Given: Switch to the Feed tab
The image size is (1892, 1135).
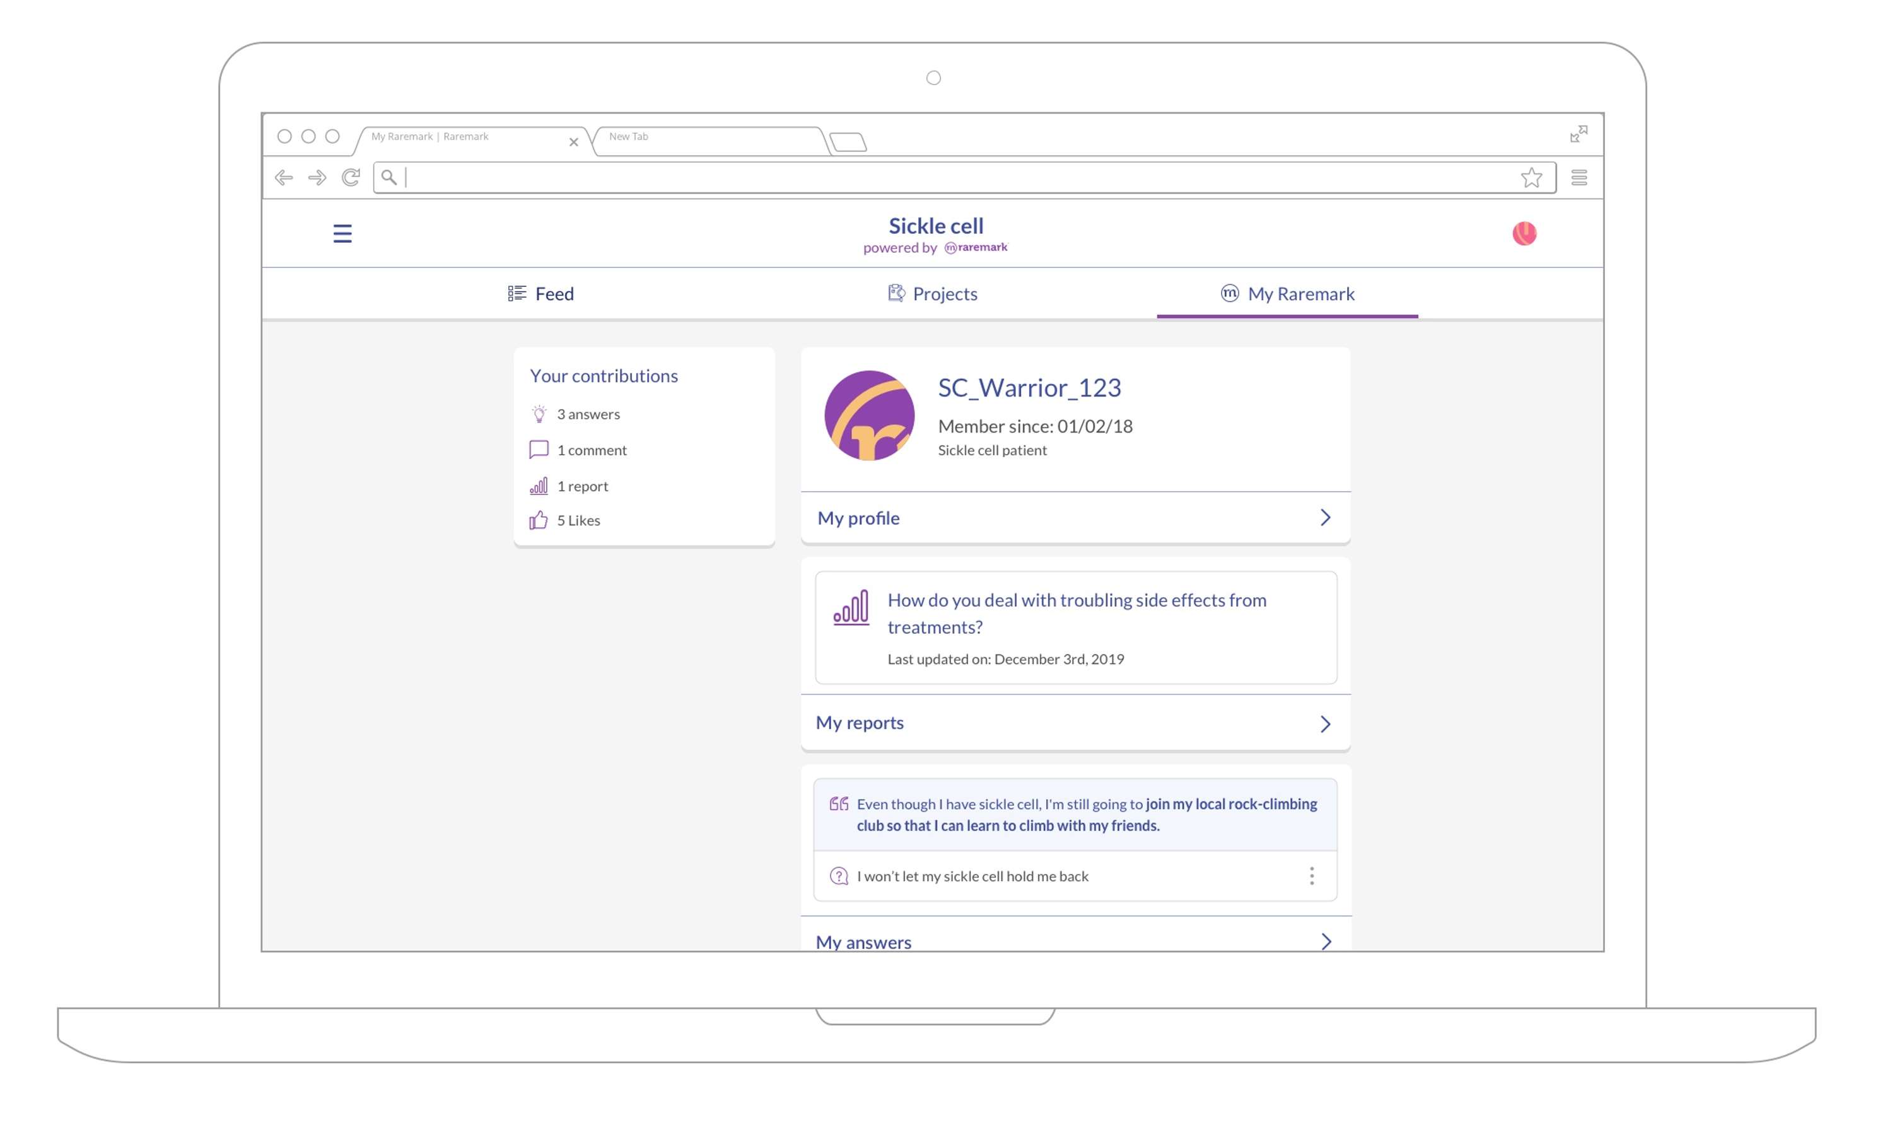Looking at the screenshot, I should 540,294.
